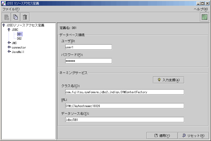Collapse the J2EEリソースアクセス定義 root node

4,25
